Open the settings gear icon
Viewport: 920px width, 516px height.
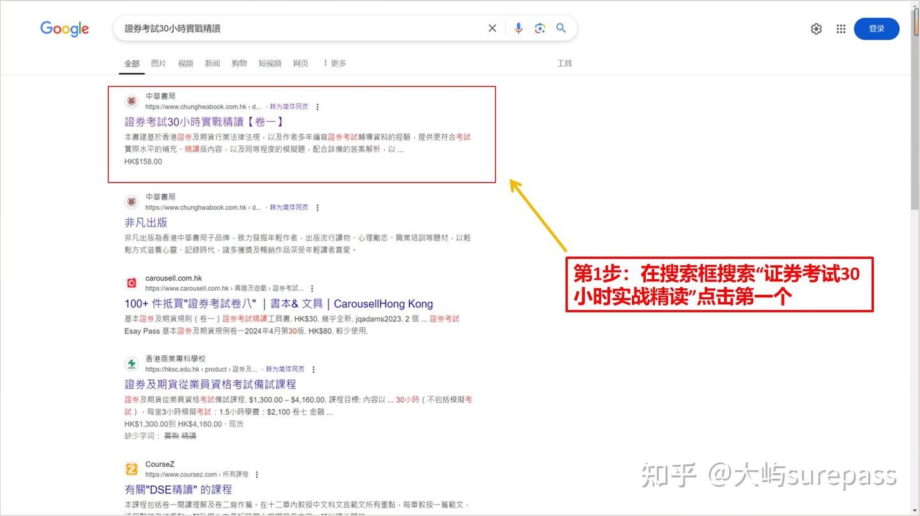pyautogui.click(x=816, y=28)
